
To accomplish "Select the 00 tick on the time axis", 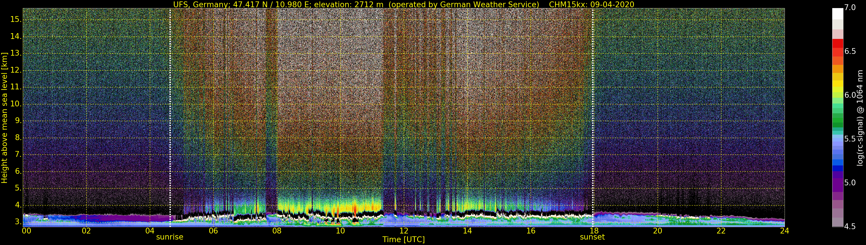I will [x=27, y=231].
